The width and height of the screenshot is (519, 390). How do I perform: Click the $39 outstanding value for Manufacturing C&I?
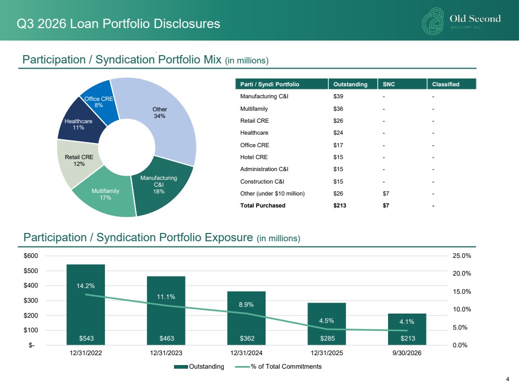click(x=338, y=96)
